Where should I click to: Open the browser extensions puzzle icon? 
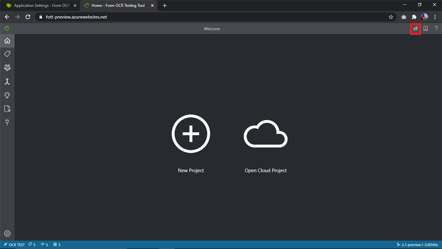click(414, 17)
